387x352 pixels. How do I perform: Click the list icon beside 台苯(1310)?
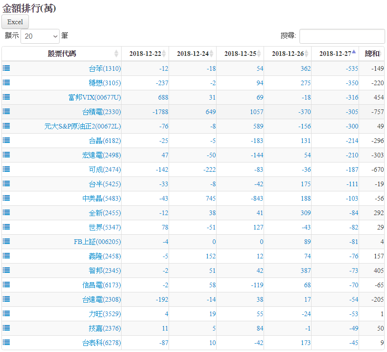click(6, 68)
